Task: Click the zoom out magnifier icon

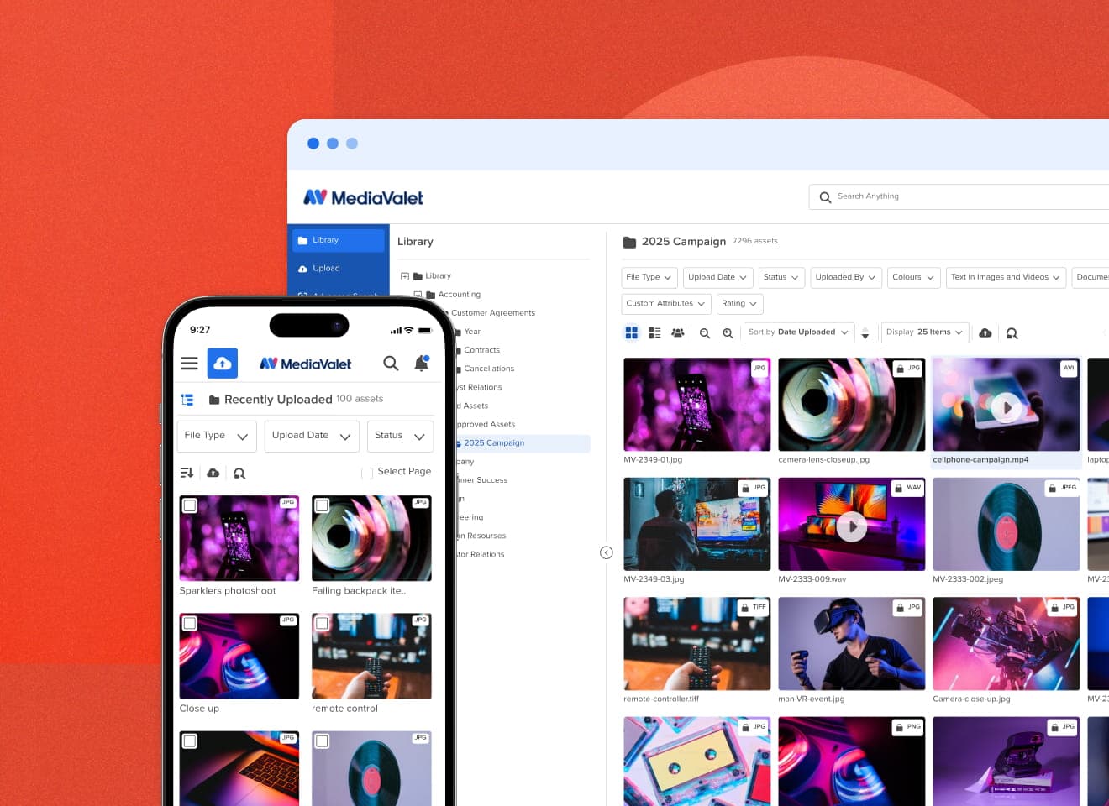Action: 705,333
